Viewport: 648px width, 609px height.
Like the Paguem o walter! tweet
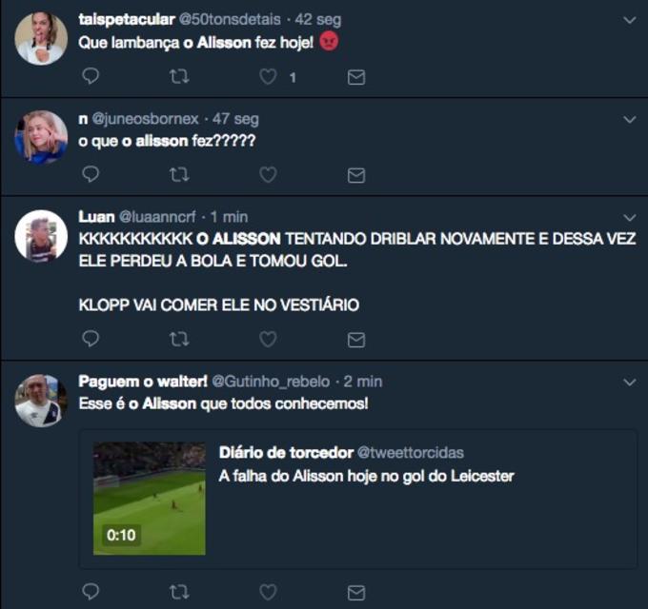[268, 592]
